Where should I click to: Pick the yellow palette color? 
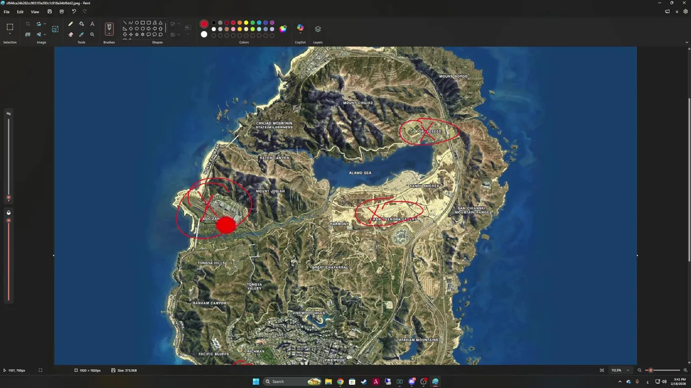(246, 23)
